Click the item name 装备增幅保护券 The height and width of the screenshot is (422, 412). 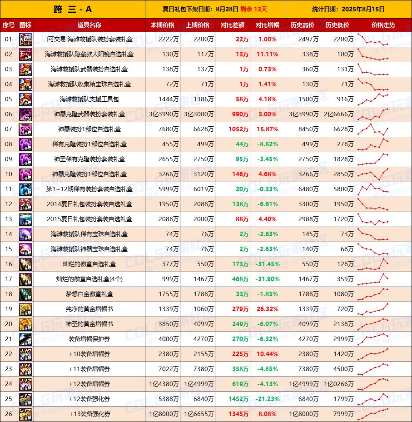point(89,339)
